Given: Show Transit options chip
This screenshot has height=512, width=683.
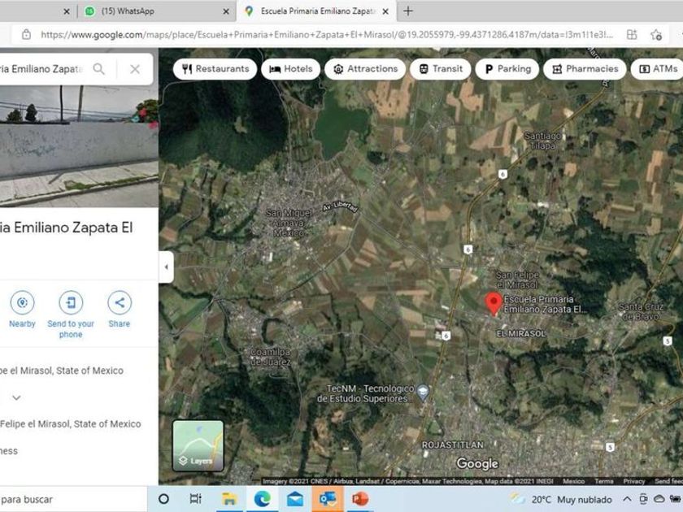Looking at the screenshot, I should (x=441, y=69).
